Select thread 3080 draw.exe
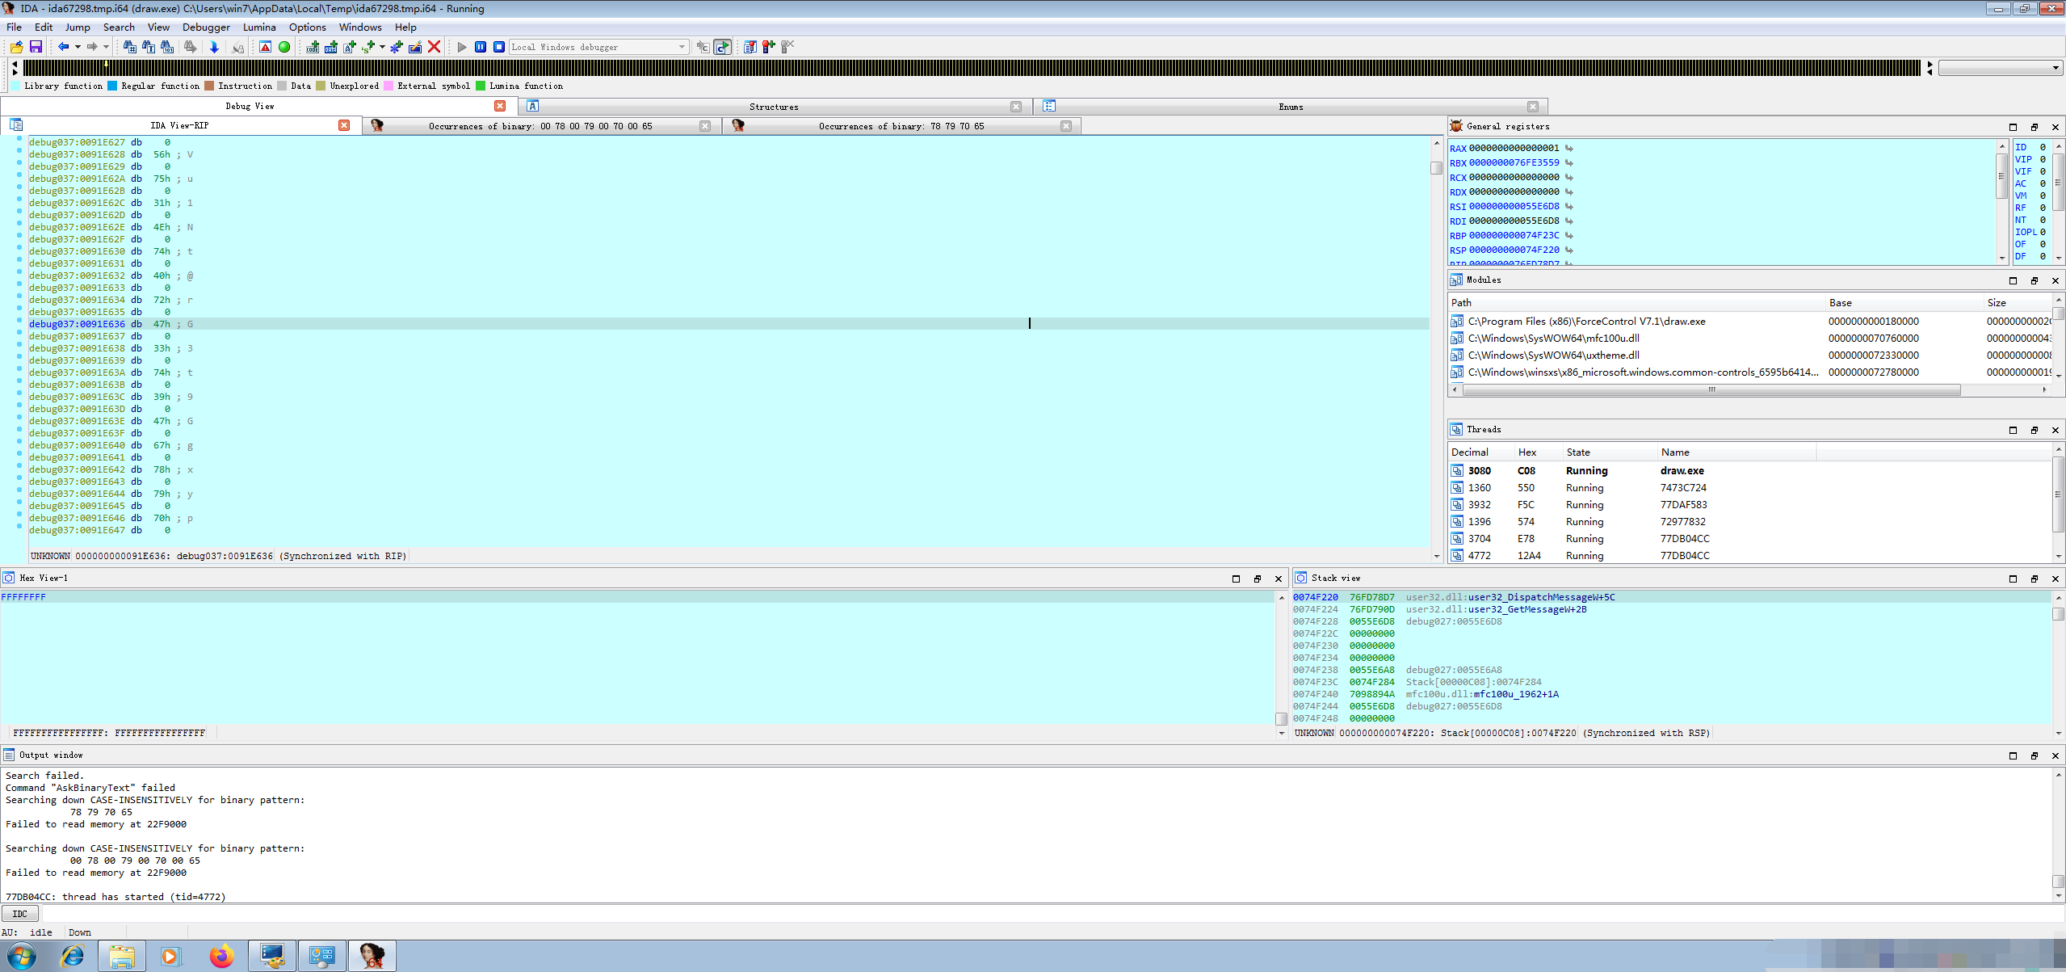Viewport: 2066px width, 972px height. pos(1749,471)
